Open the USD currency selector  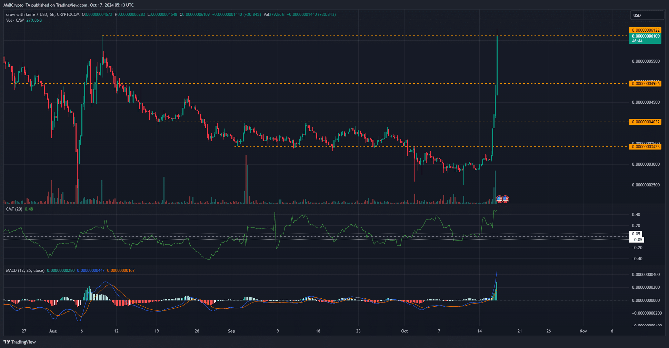647,15
